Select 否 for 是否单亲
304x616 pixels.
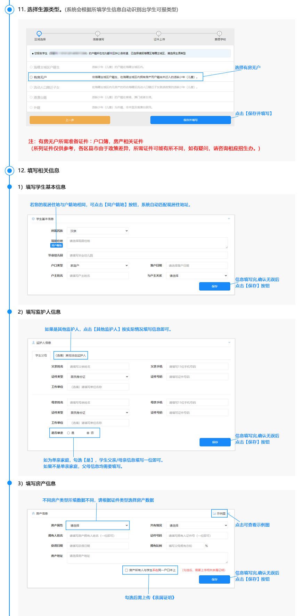pos(88,433)
